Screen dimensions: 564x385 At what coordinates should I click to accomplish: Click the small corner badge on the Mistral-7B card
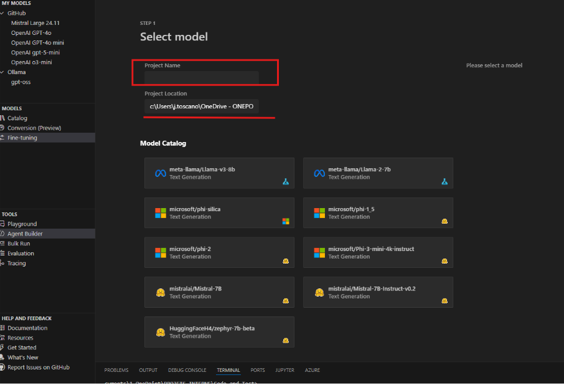click(x=286, y=301)
